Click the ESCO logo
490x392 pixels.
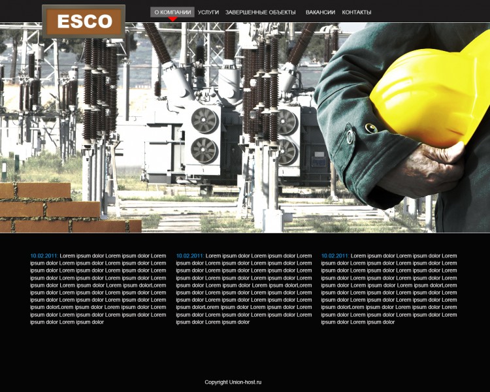(84, 22)
